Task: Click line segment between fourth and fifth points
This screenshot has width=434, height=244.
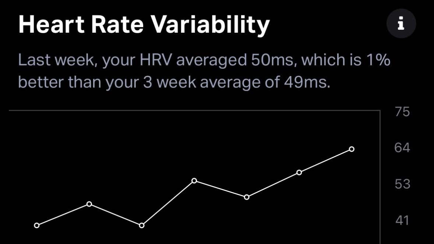Action: pos(220,189)
